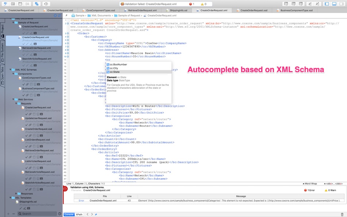The height and width of the screenshot is (217, 347).
Task: Click the red error count indicator
Action: click(192, 4)
